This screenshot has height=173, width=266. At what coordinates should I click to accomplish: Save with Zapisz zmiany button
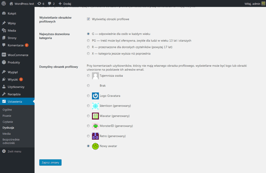tap(50, 163)
